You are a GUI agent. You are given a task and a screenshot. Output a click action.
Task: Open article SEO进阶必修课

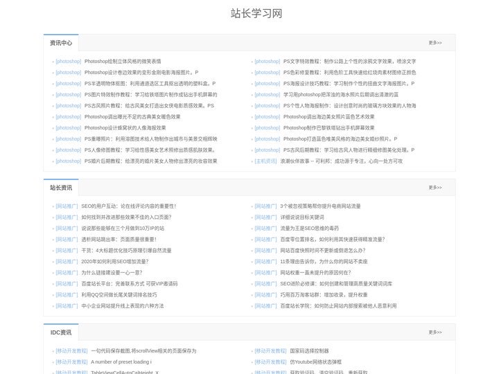(x=336, y=284)
